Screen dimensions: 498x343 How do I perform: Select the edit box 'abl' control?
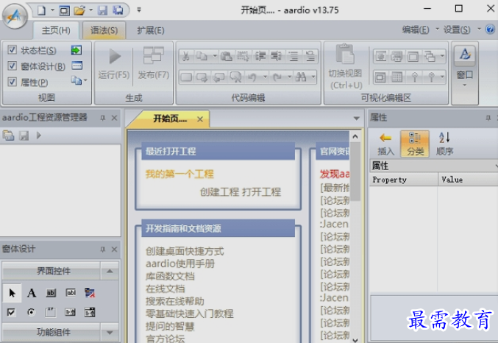click(71, 293)
